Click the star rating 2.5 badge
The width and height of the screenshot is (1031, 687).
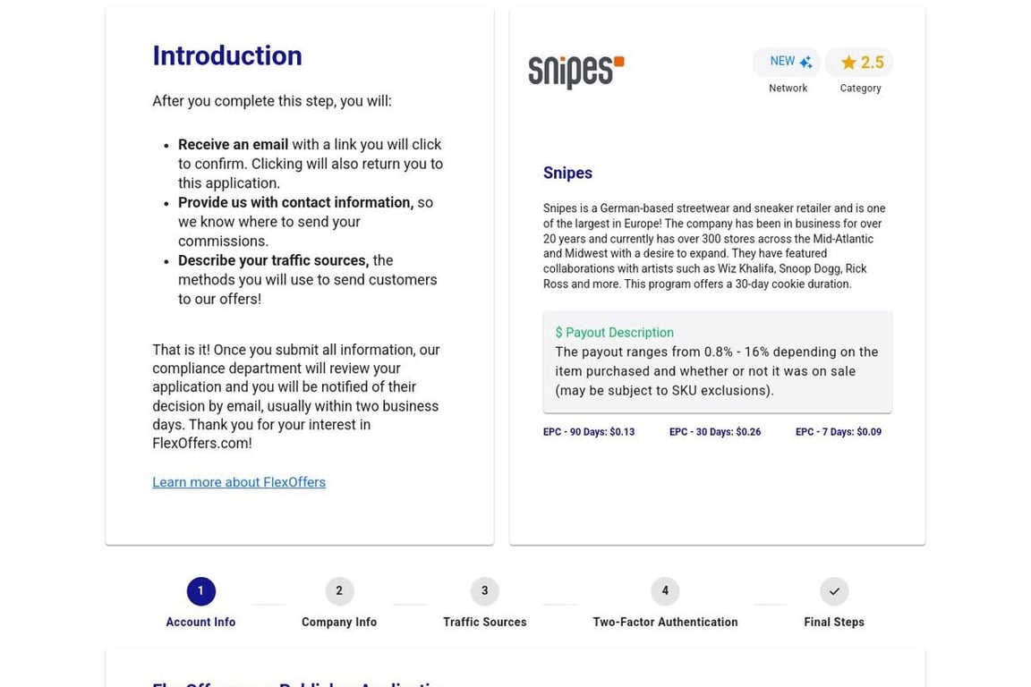tap(859, 62)
